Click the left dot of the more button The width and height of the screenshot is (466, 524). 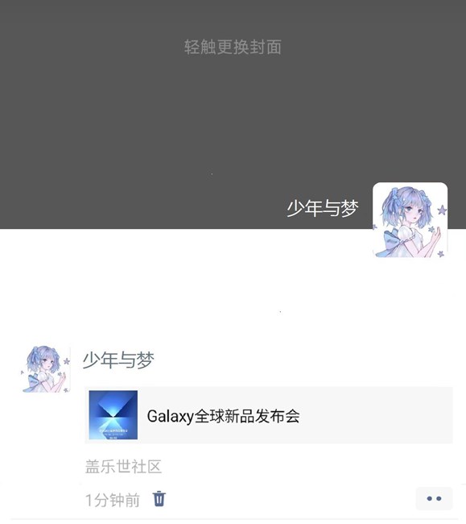(x=430, y=498)
